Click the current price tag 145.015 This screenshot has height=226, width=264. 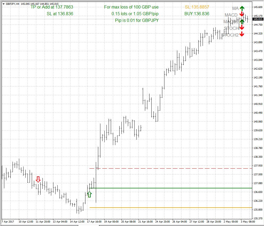pyautogui.click(x=258, y=19)
